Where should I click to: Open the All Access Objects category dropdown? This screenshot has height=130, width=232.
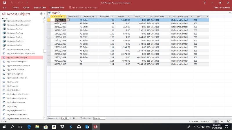41,14
